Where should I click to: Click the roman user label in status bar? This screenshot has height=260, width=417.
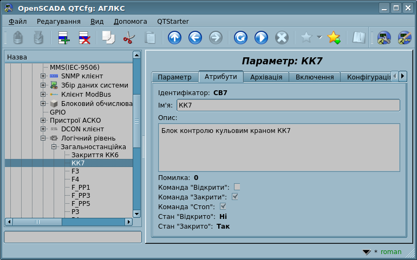[391, 252]
